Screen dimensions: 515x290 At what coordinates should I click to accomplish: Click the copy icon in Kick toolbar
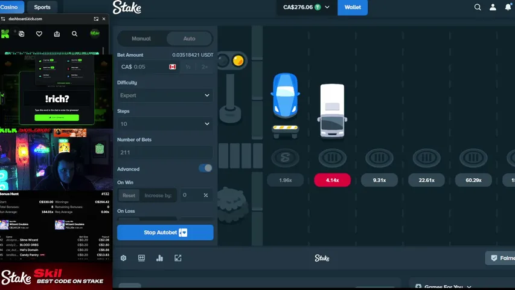[22, 34]
